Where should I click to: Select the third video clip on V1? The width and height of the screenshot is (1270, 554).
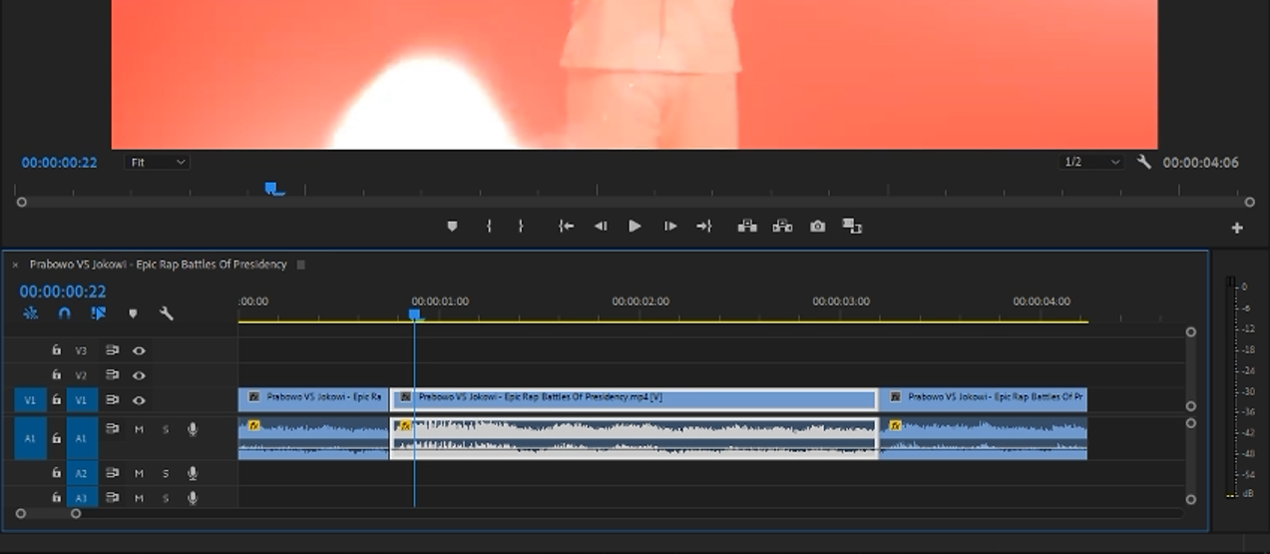point(984,399)
